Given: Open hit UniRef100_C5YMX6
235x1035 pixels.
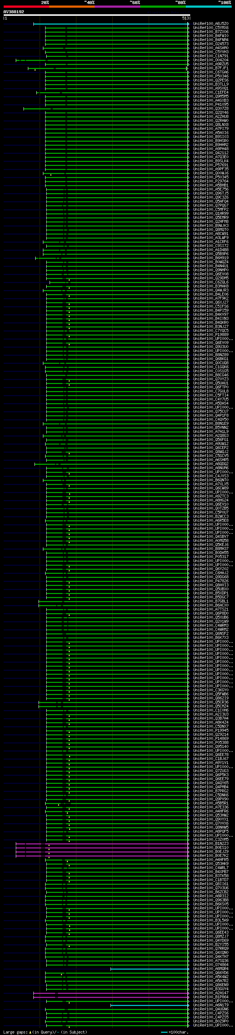Looking at the screenshot, I should pyautogui.click(x=211, y=28).
